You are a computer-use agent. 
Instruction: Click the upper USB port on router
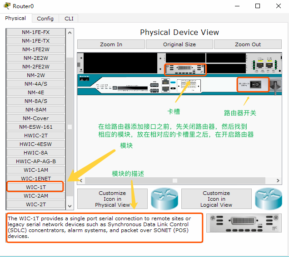(x=154, y=85)
